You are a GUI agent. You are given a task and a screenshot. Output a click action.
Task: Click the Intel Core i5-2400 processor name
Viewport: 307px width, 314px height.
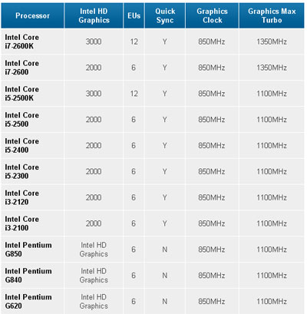point(22,145)
